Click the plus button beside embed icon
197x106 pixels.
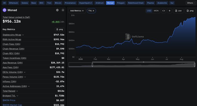tap(169, 11)
